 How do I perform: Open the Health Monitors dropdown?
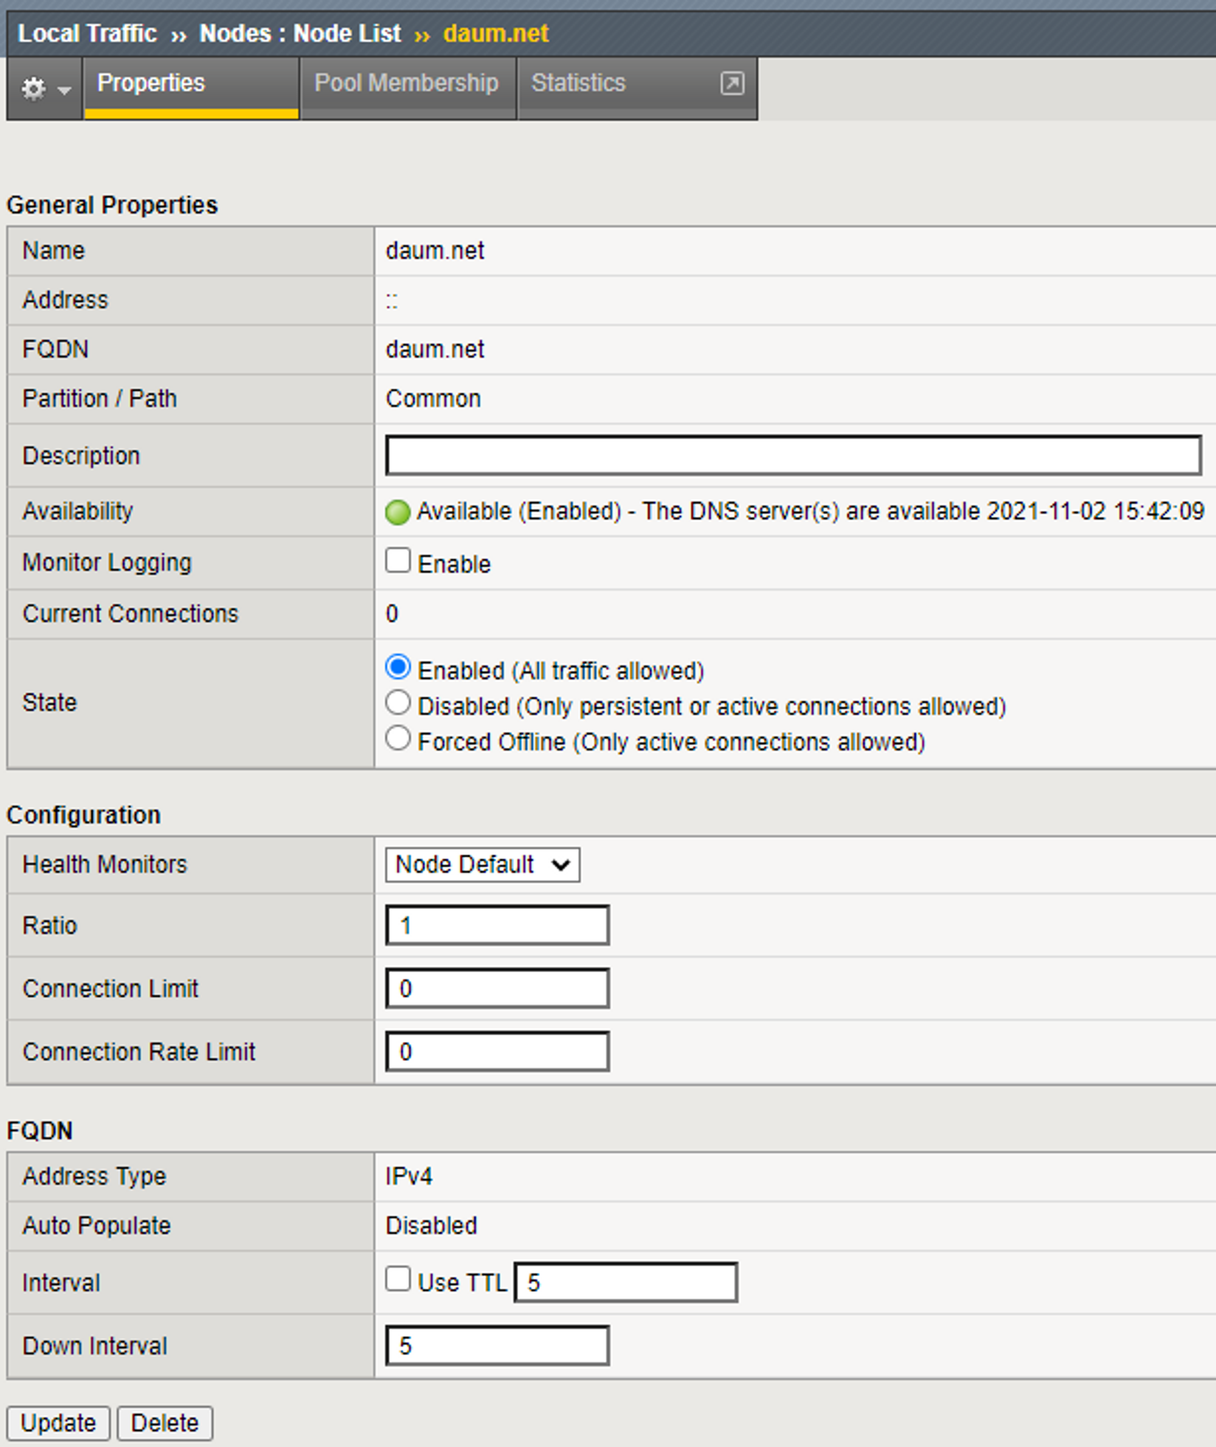[x=482, y=865]
